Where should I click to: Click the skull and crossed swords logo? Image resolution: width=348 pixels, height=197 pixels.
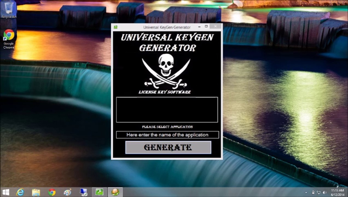(166, 70)
